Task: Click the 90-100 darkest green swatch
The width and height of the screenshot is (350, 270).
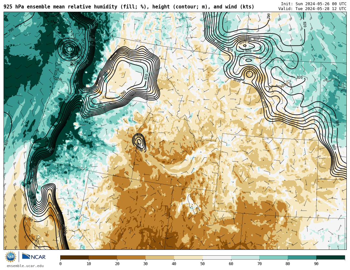Action: coord(331,257)
